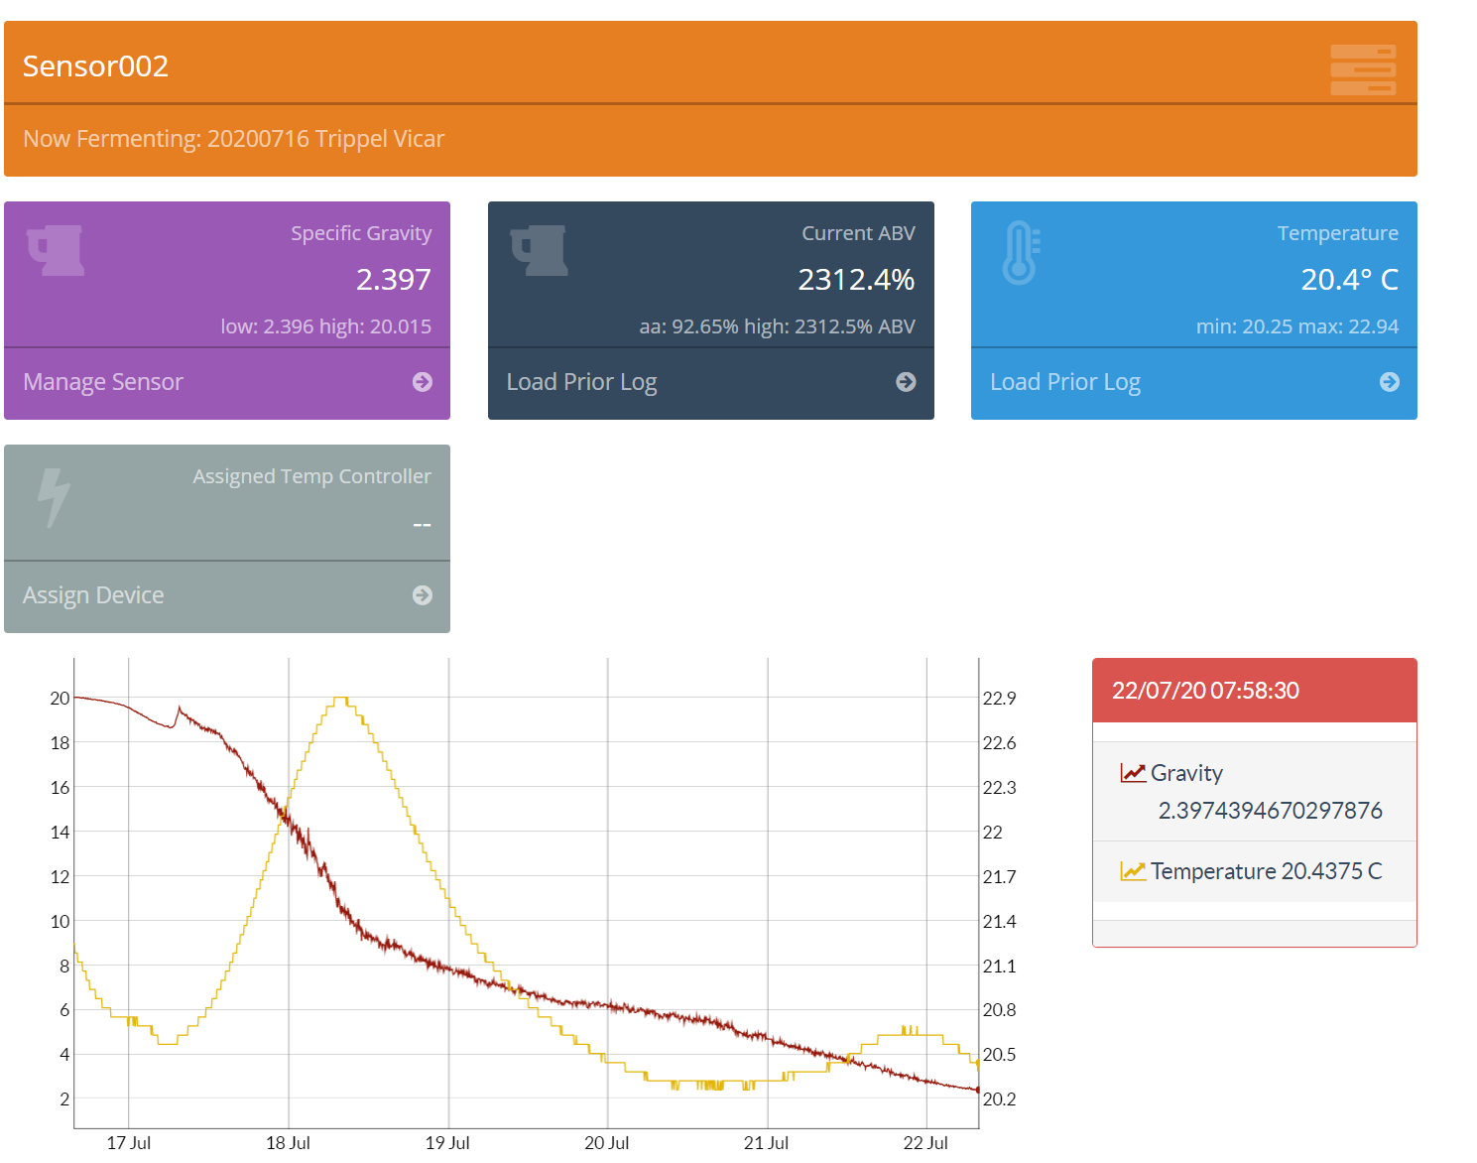The image size is (1477, 1163).
Task: Click the 18 Jul label on the chart axis
Action: click(x=288, y=1143)
